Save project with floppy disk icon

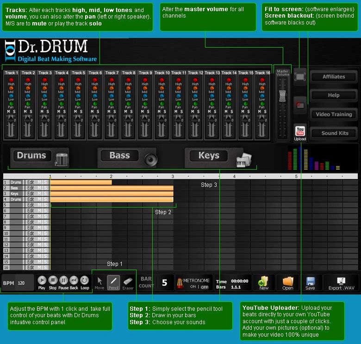tap(310, 283)
